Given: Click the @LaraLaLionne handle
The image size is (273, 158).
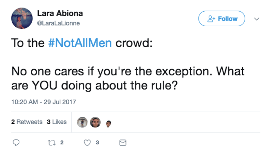Looking at the screenshot, I should [58, 23].
